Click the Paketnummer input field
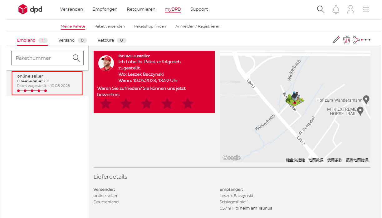 click(x=42, y=58)
